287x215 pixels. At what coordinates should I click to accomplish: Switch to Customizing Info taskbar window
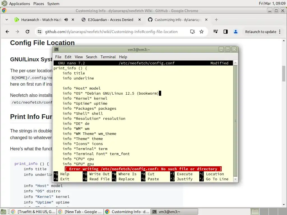(x=128, y=212)
